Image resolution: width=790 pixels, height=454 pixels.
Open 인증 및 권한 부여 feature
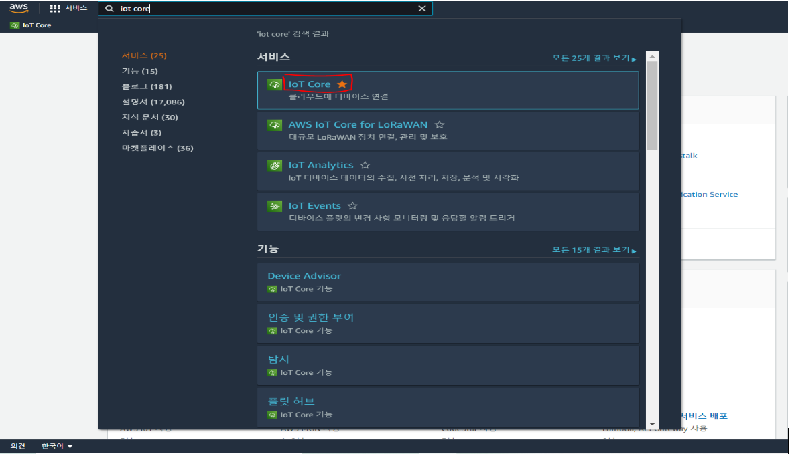(x=311, y=317)
